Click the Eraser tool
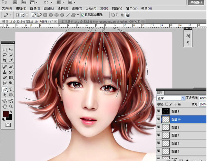Screen dimensions: 207x161 [x=5, y=78]
